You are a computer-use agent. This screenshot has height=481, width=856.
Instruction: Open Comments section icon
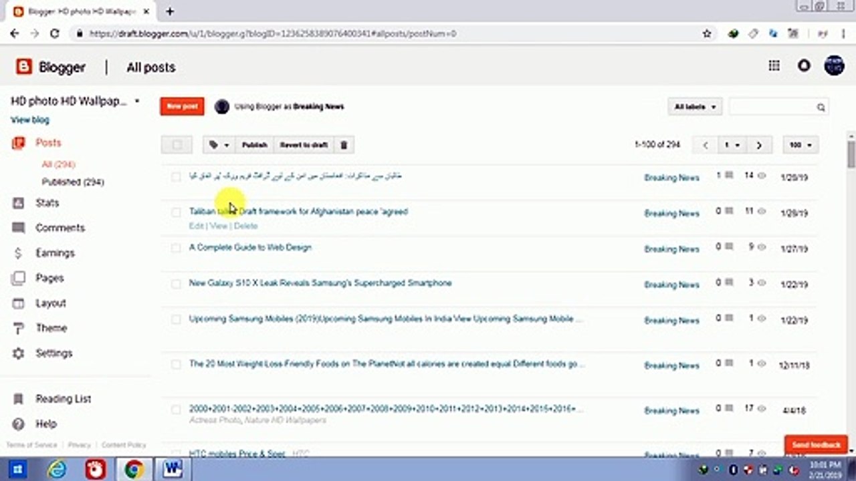[19, 228]
